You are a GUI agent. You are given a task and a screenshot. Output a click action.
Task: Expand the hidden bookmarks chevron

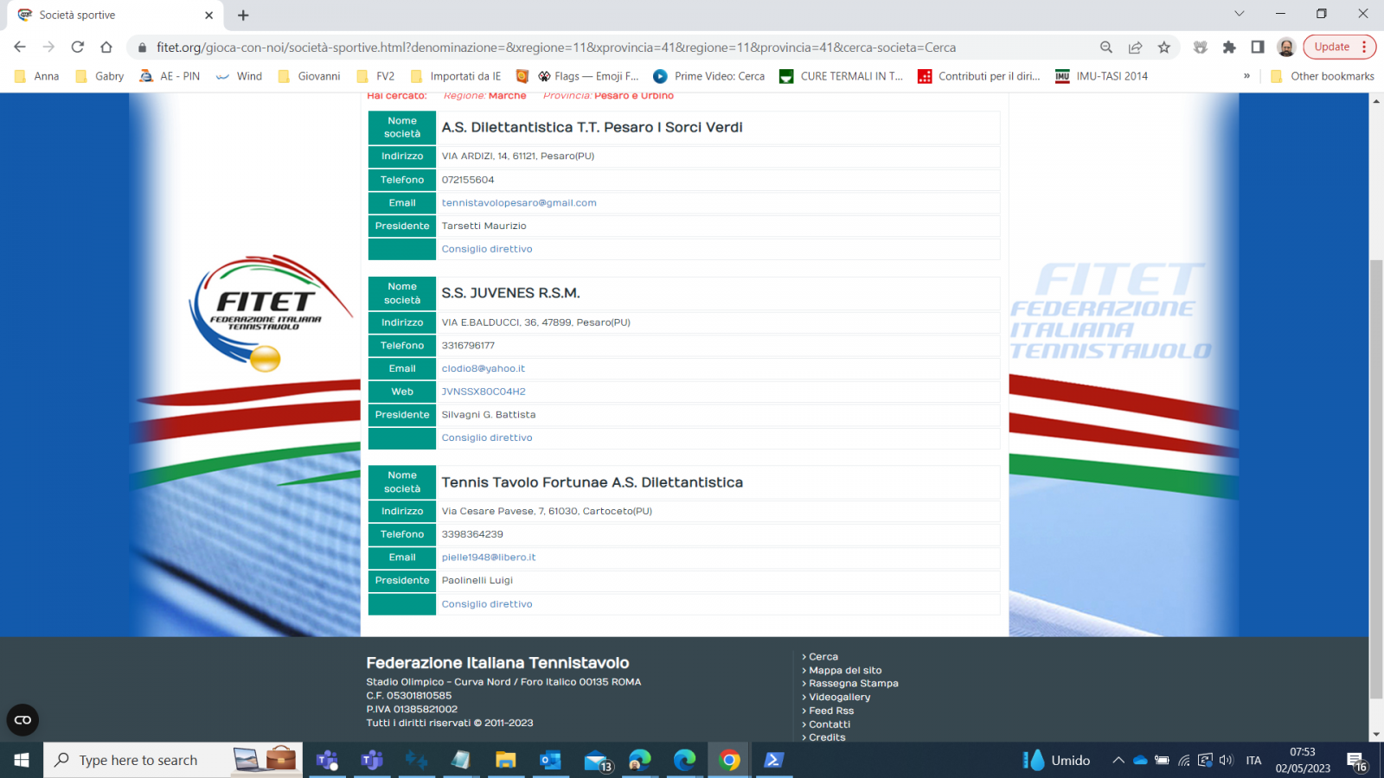(x=1246, y=76)
